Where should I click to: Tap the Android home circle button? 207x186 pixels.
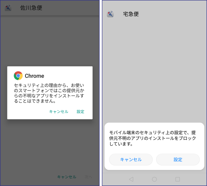154,179
